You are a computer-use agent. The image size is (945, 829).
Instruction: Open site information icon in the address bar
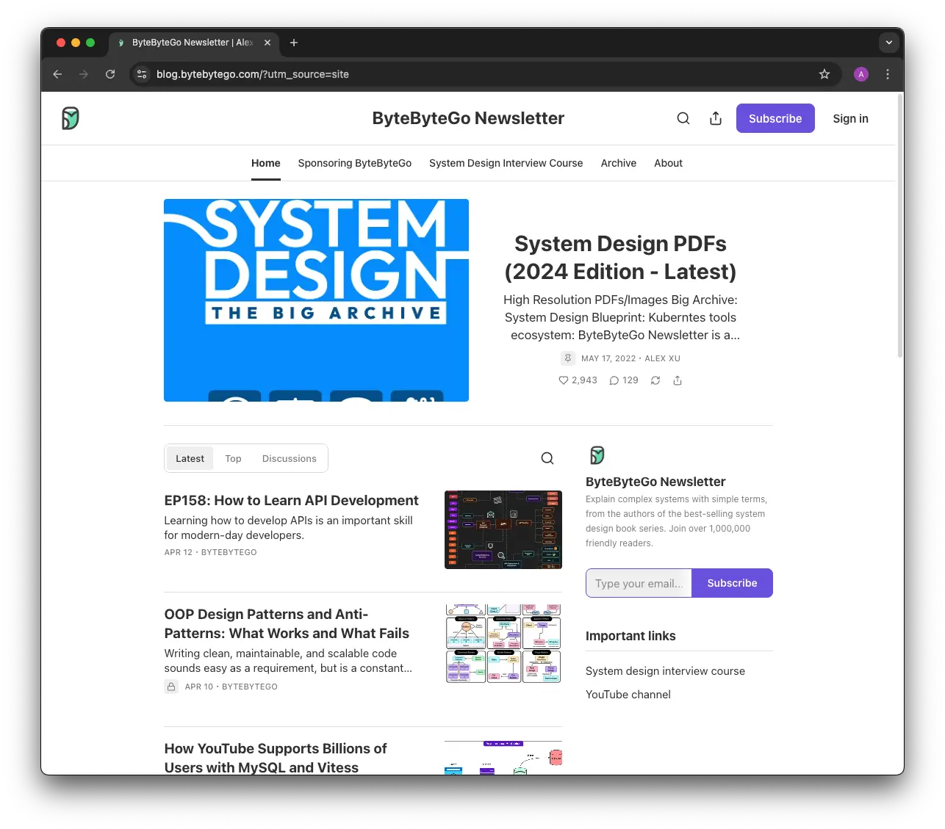pyautogui.click(x=143, y=74)
